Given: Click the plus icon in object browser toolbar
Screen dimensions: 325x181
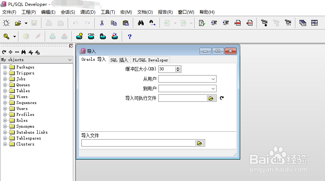Looking at the screenshot, I should click(11, 52).
